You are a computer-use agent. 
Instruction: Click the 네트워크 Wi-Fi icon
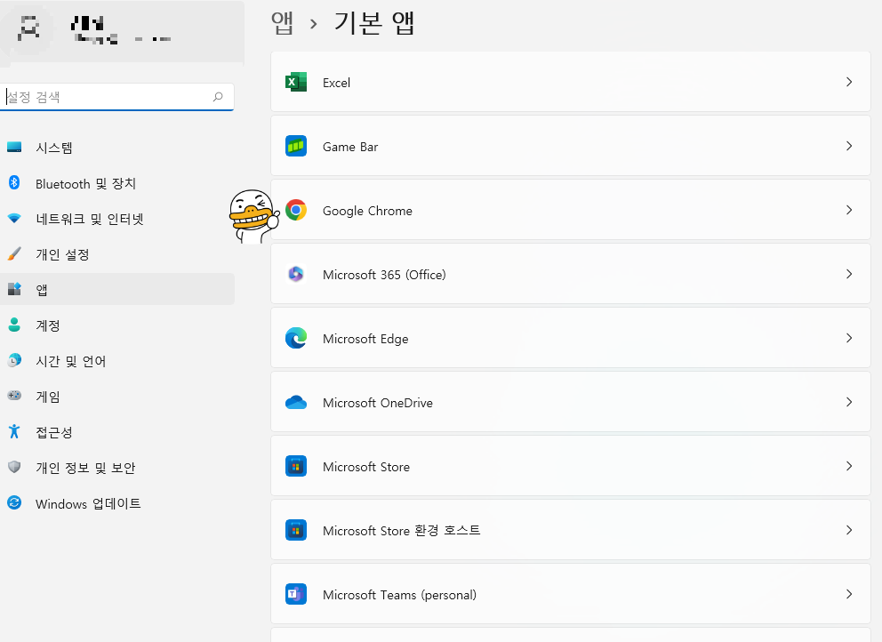tap(14, 219)
